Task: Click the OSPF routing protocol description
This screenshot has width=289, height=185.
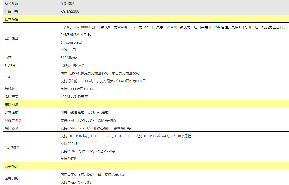Action: [96, 128]
